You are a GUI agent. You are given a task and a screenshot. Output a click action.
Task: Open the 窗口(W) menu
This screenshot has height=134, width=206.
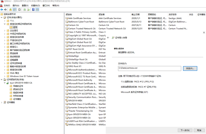pyautogui.click(x=46, y=5)
